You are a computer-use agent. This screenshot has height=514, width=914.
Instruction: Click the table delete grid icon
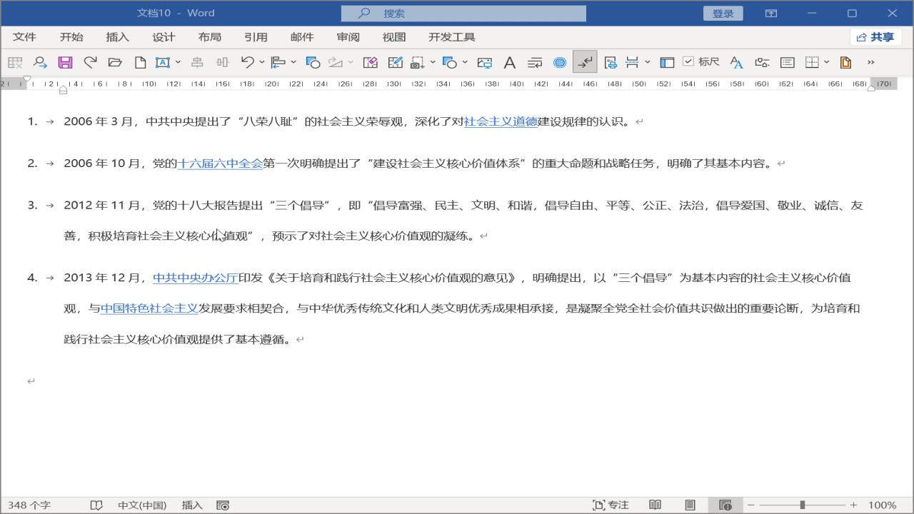click(x=15, y=62)
